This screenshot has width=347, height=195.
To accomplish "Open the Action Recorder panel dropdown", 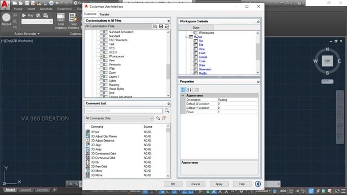I will click(27, 34).
